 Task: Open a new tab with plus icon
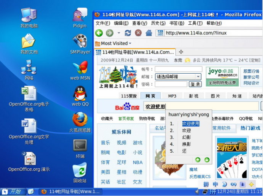point(181,52)
